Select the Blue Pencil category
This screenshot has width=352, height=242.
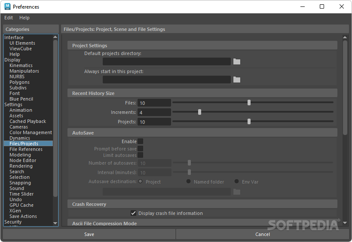21,99
